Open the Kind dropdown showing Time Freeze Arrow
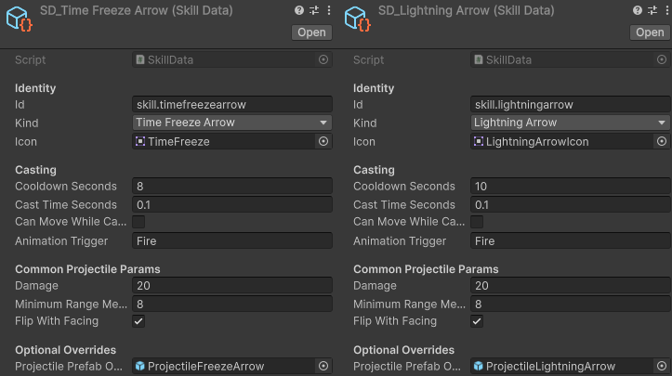 pos(231,123)
